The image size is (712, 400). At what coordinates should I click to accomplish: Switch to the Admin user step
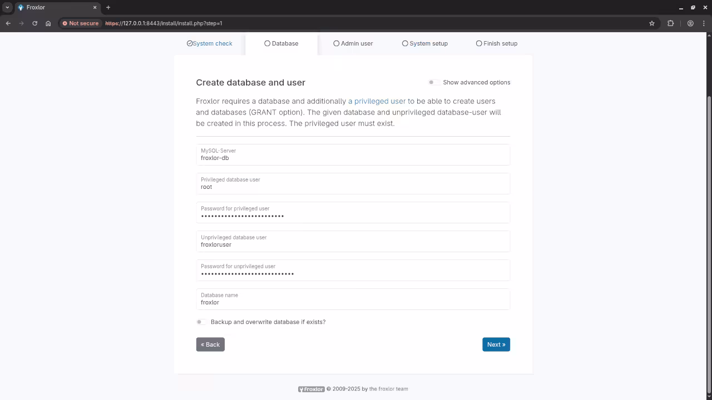(x=353, y=43)
